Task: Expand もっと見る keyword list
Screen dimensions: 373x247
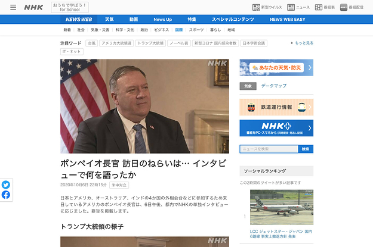Action: (302, 43)
